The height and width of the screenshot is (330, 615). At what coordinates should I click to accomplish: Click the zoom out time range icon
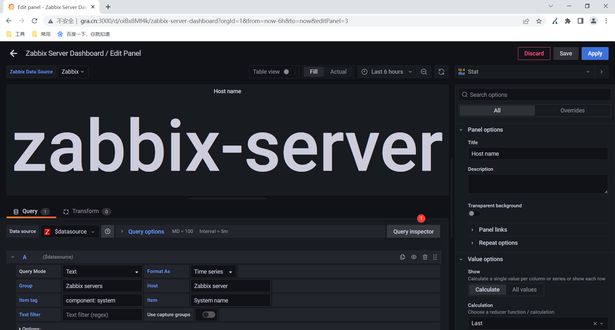coord(424,72)
